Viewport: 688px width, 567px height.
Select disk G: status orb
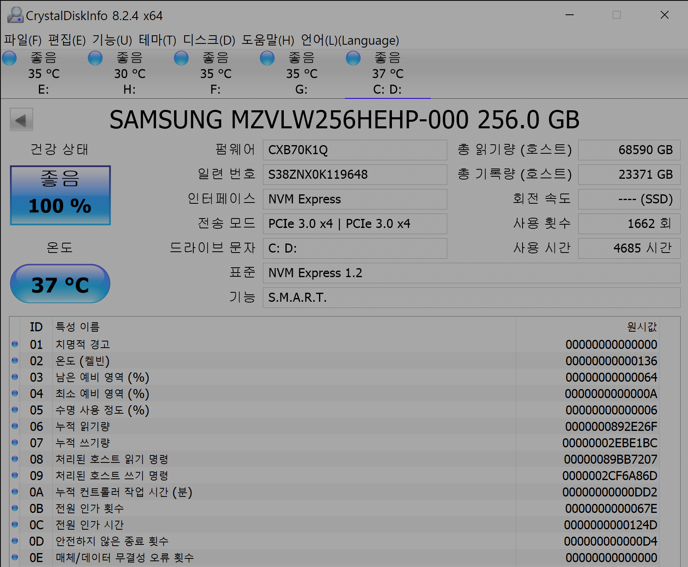[x=267, y=58]
